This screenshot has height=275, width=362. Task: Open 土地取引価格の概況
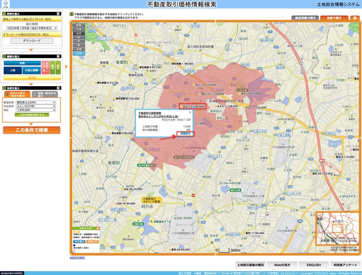click(x=250, y=265)
